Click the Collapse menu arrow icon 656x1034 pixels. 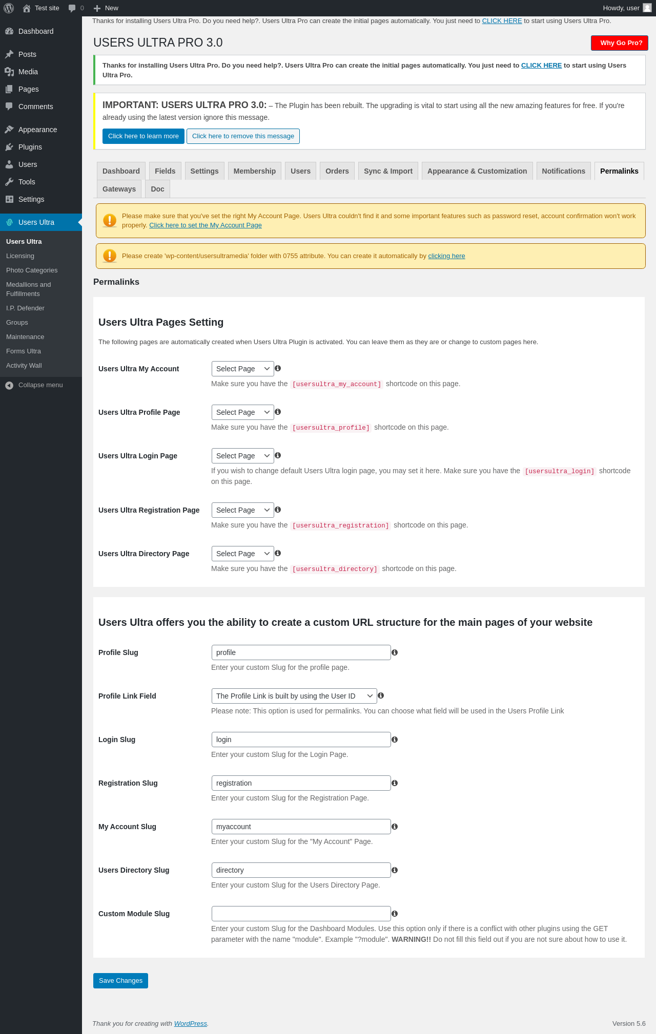pos(9,385)
